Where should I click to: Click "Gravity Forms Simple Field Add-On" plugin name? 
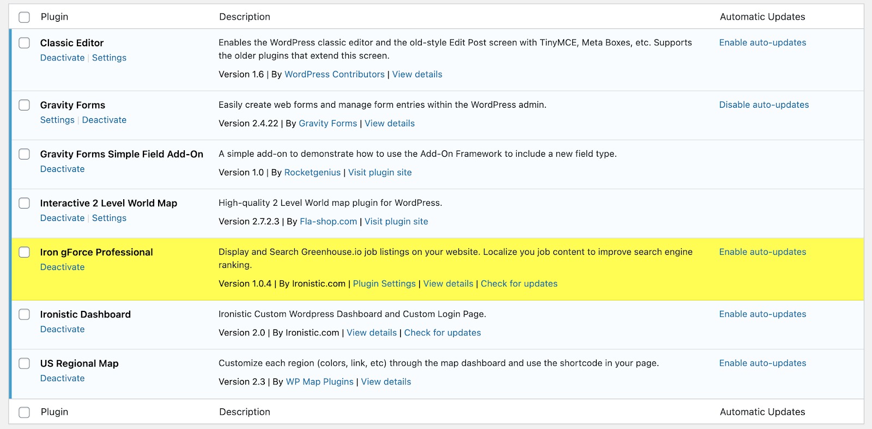122,154
